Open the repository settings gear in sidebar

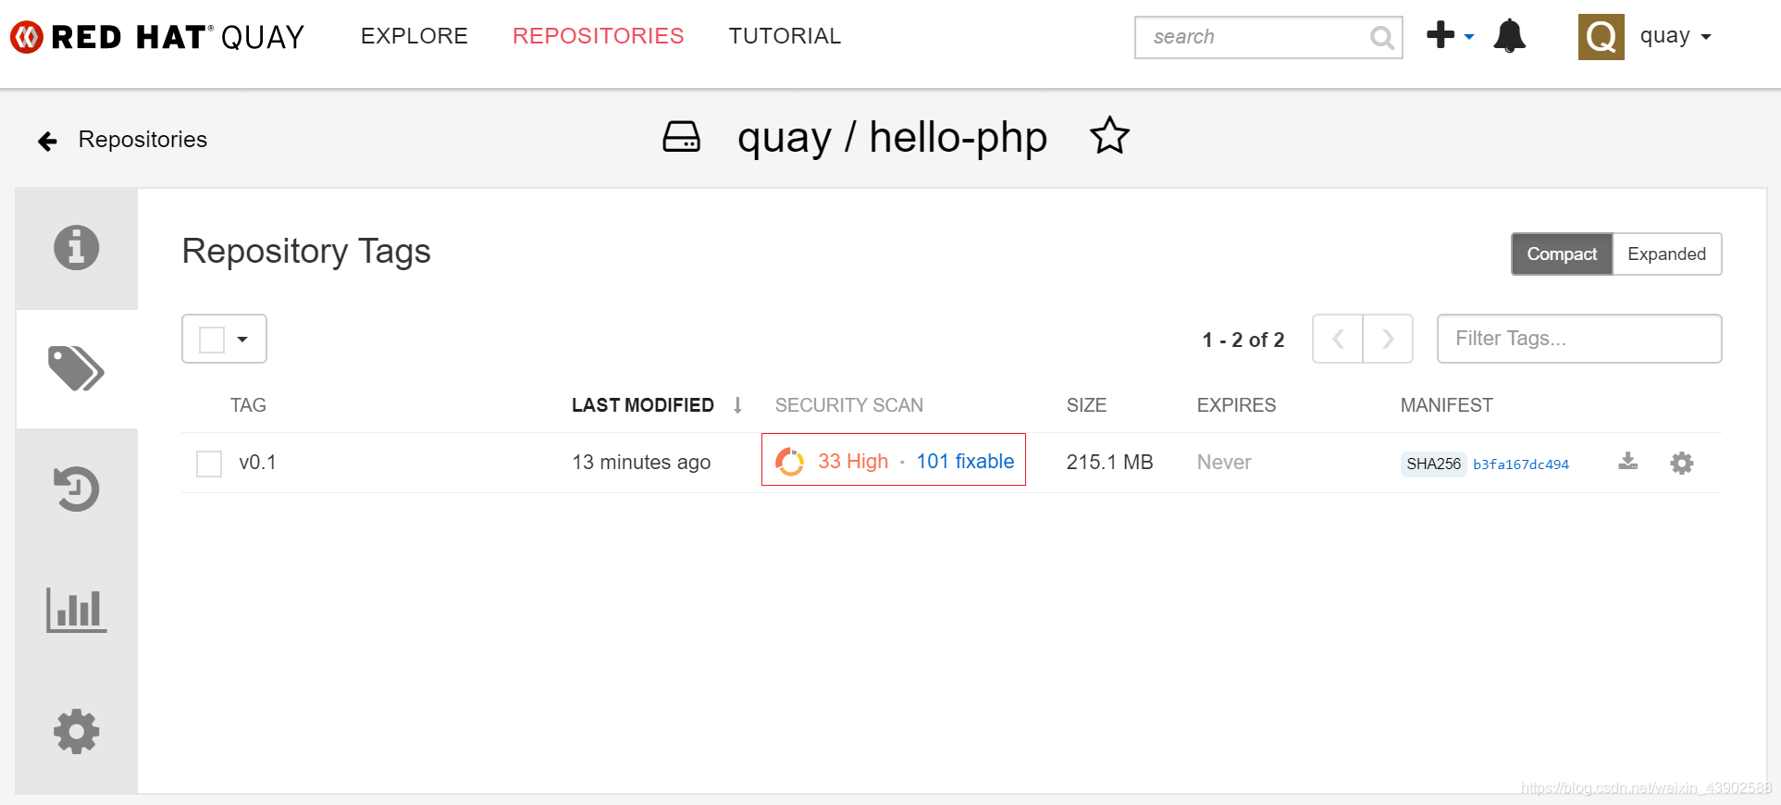77,732
